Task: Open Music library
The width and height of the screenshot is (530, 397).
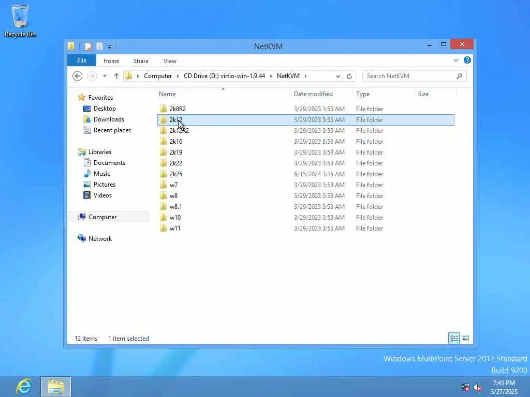Action: click(x=102, y=174)
